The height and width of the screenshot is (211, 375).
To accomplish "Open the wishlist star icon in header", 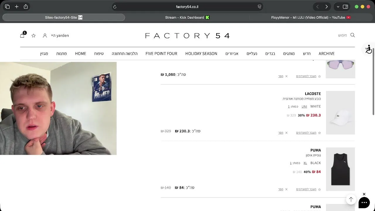I will (x=33, y=35).
